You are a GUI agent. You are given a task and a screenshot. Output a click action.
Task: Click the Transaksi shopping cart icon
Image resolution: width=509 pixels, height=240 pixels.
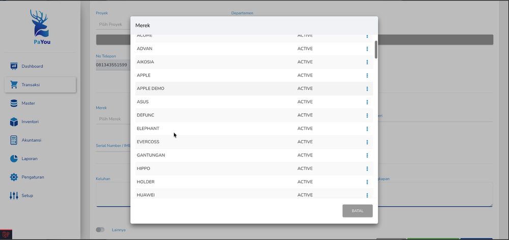14,85
